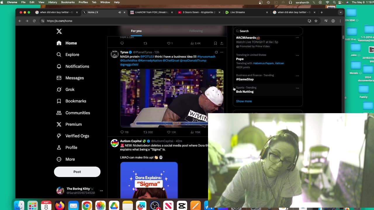
Task: Open the More menu in sidebar
Action: click(x=66, y=159)
